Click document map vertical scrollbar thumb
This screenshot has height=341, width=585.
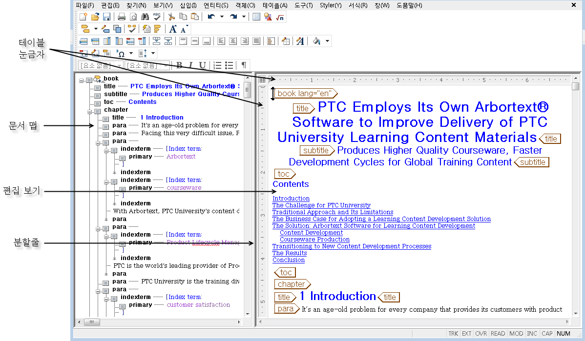pyautogui.click(x=248, y=90)
